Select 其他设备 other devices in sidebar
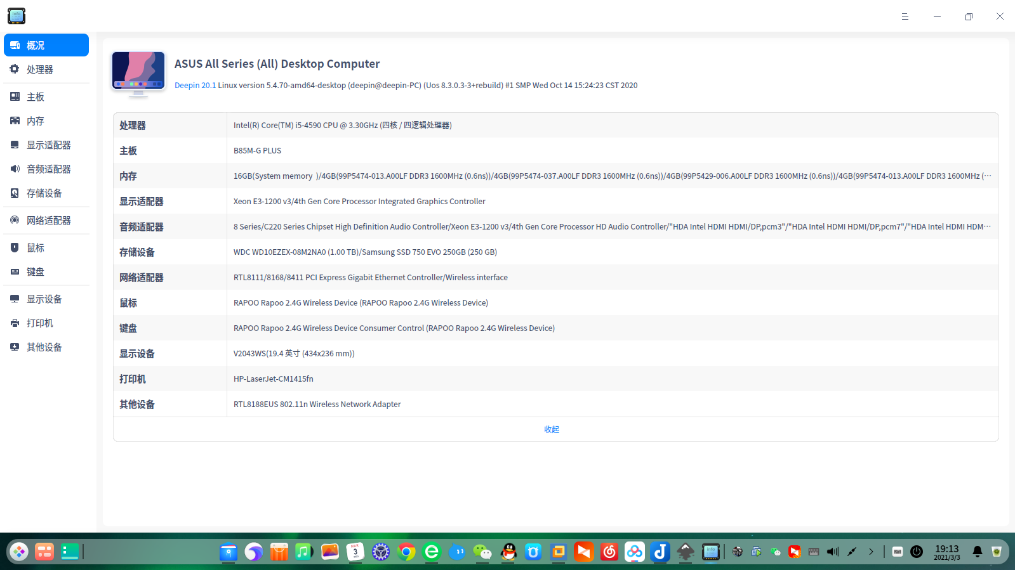This screenshot has height=570, width=1015. [46, 347]
